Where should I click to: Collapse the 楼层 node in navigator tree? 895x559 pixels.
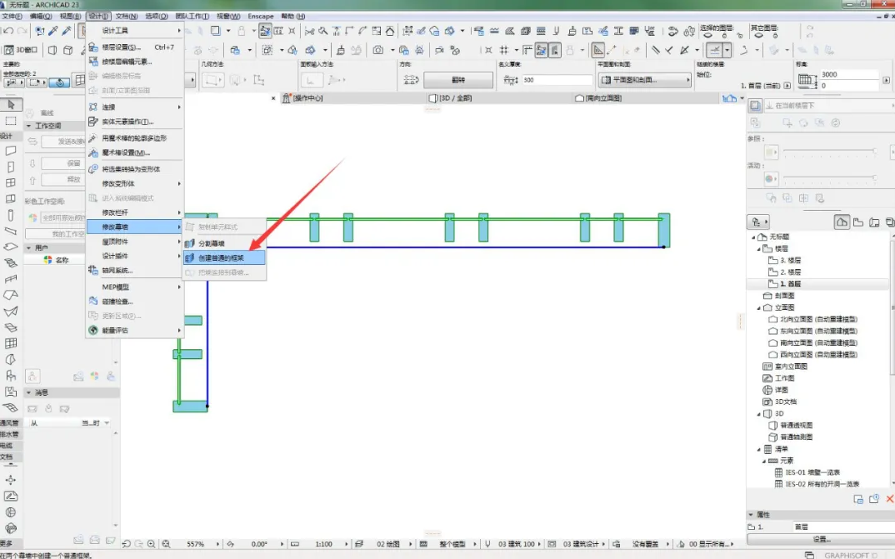click(x=759, y=249)
